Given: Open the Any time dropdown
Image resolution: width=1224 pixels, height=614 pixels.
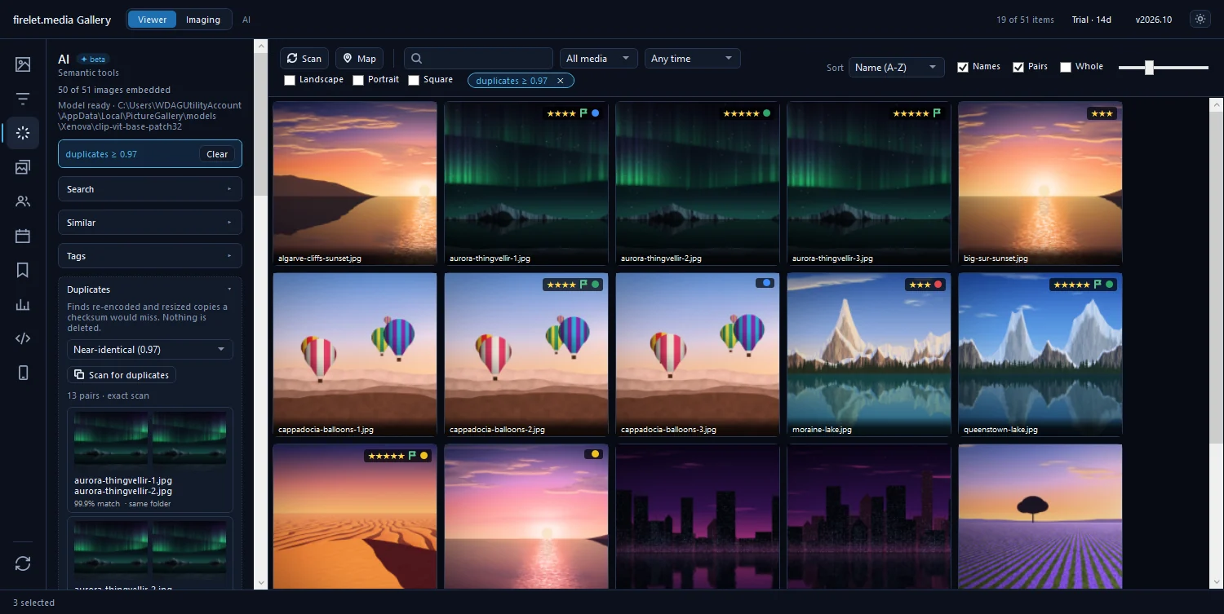Looking at the screenshot, I should (693, 59).
